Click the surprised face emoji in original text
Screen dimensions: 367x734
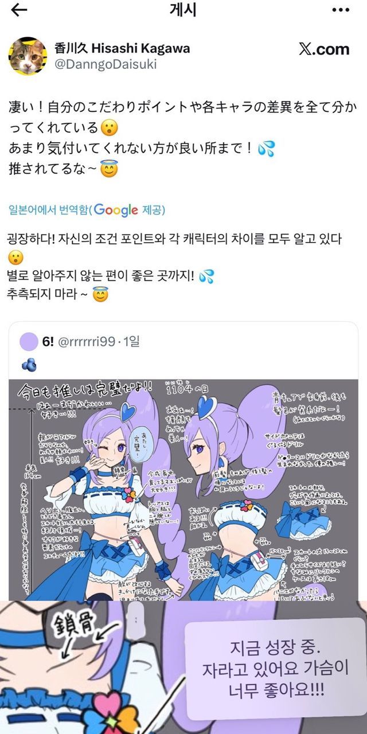pyautogui.click(x=108, y=127)
